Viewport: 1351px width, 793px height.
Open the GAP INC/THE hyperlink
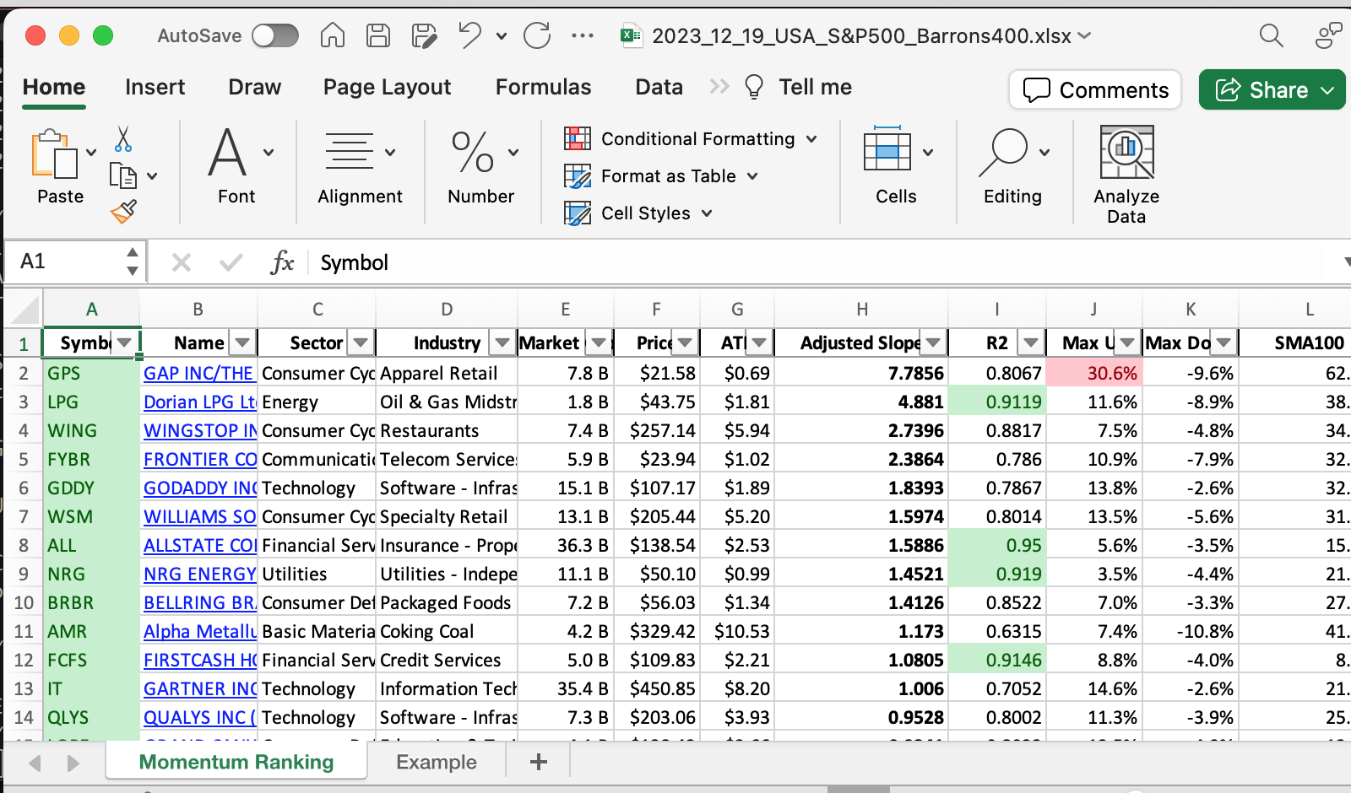(x=198, y=373)
